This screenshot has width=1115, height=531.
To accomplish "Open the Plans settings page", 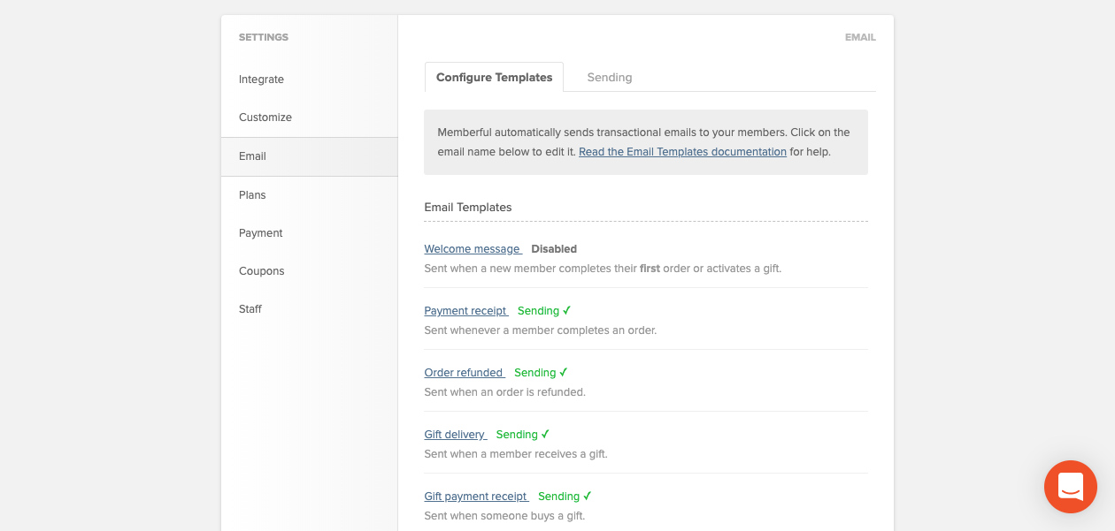I will [252, 195].
